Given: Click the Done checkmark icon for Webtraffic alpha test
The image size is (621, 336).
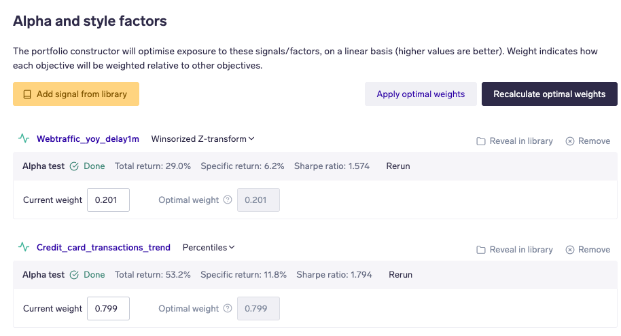Looking at the screenshot, I should click(x=74, y=166).
